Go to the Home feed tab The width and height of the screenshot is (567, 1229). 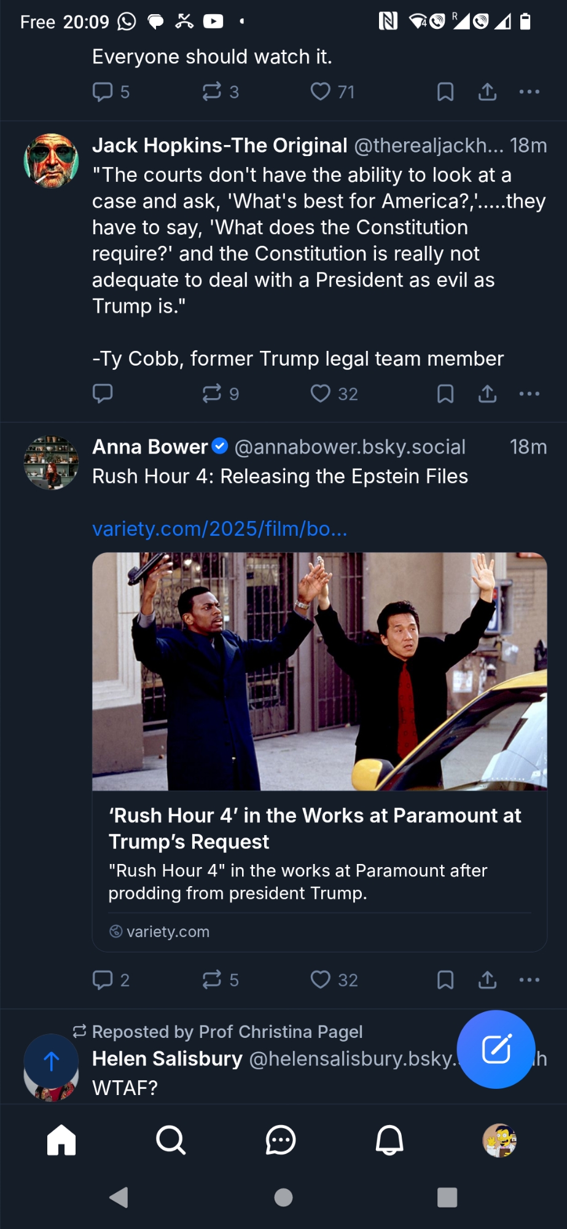tap(61, 1141)
